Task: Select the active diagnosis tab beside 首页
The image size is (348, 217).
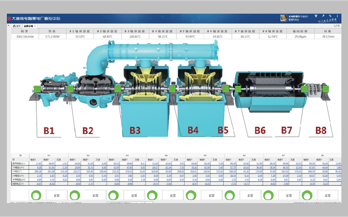Action: pyautogui.click(x=29, y=26)
